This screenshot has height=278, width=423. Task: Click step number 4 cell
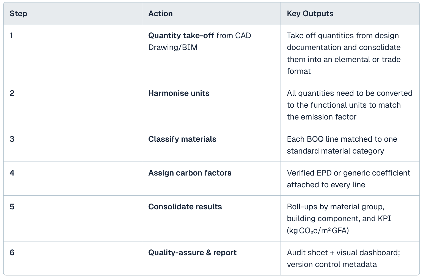[12, 173]
